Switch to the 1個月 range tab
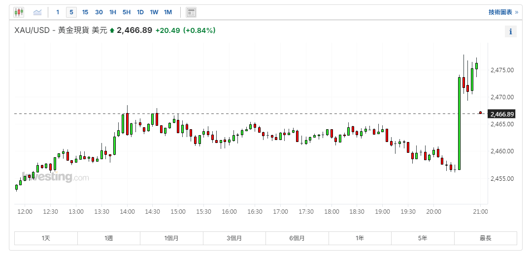The image size is (529, 255). (x=171, y=238)
